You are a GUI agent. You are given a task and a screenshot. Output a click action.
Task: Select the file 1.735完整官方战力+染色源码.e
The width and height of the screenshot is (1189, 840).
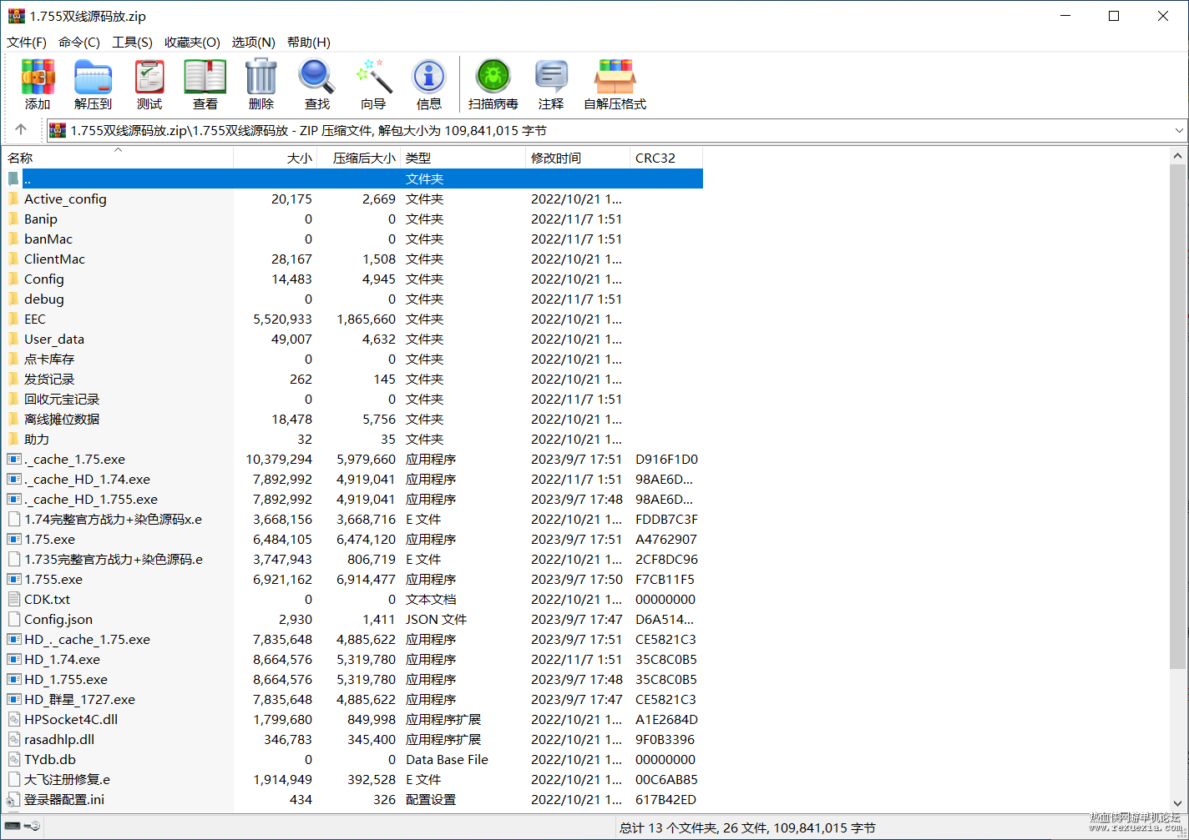[352, 559]
